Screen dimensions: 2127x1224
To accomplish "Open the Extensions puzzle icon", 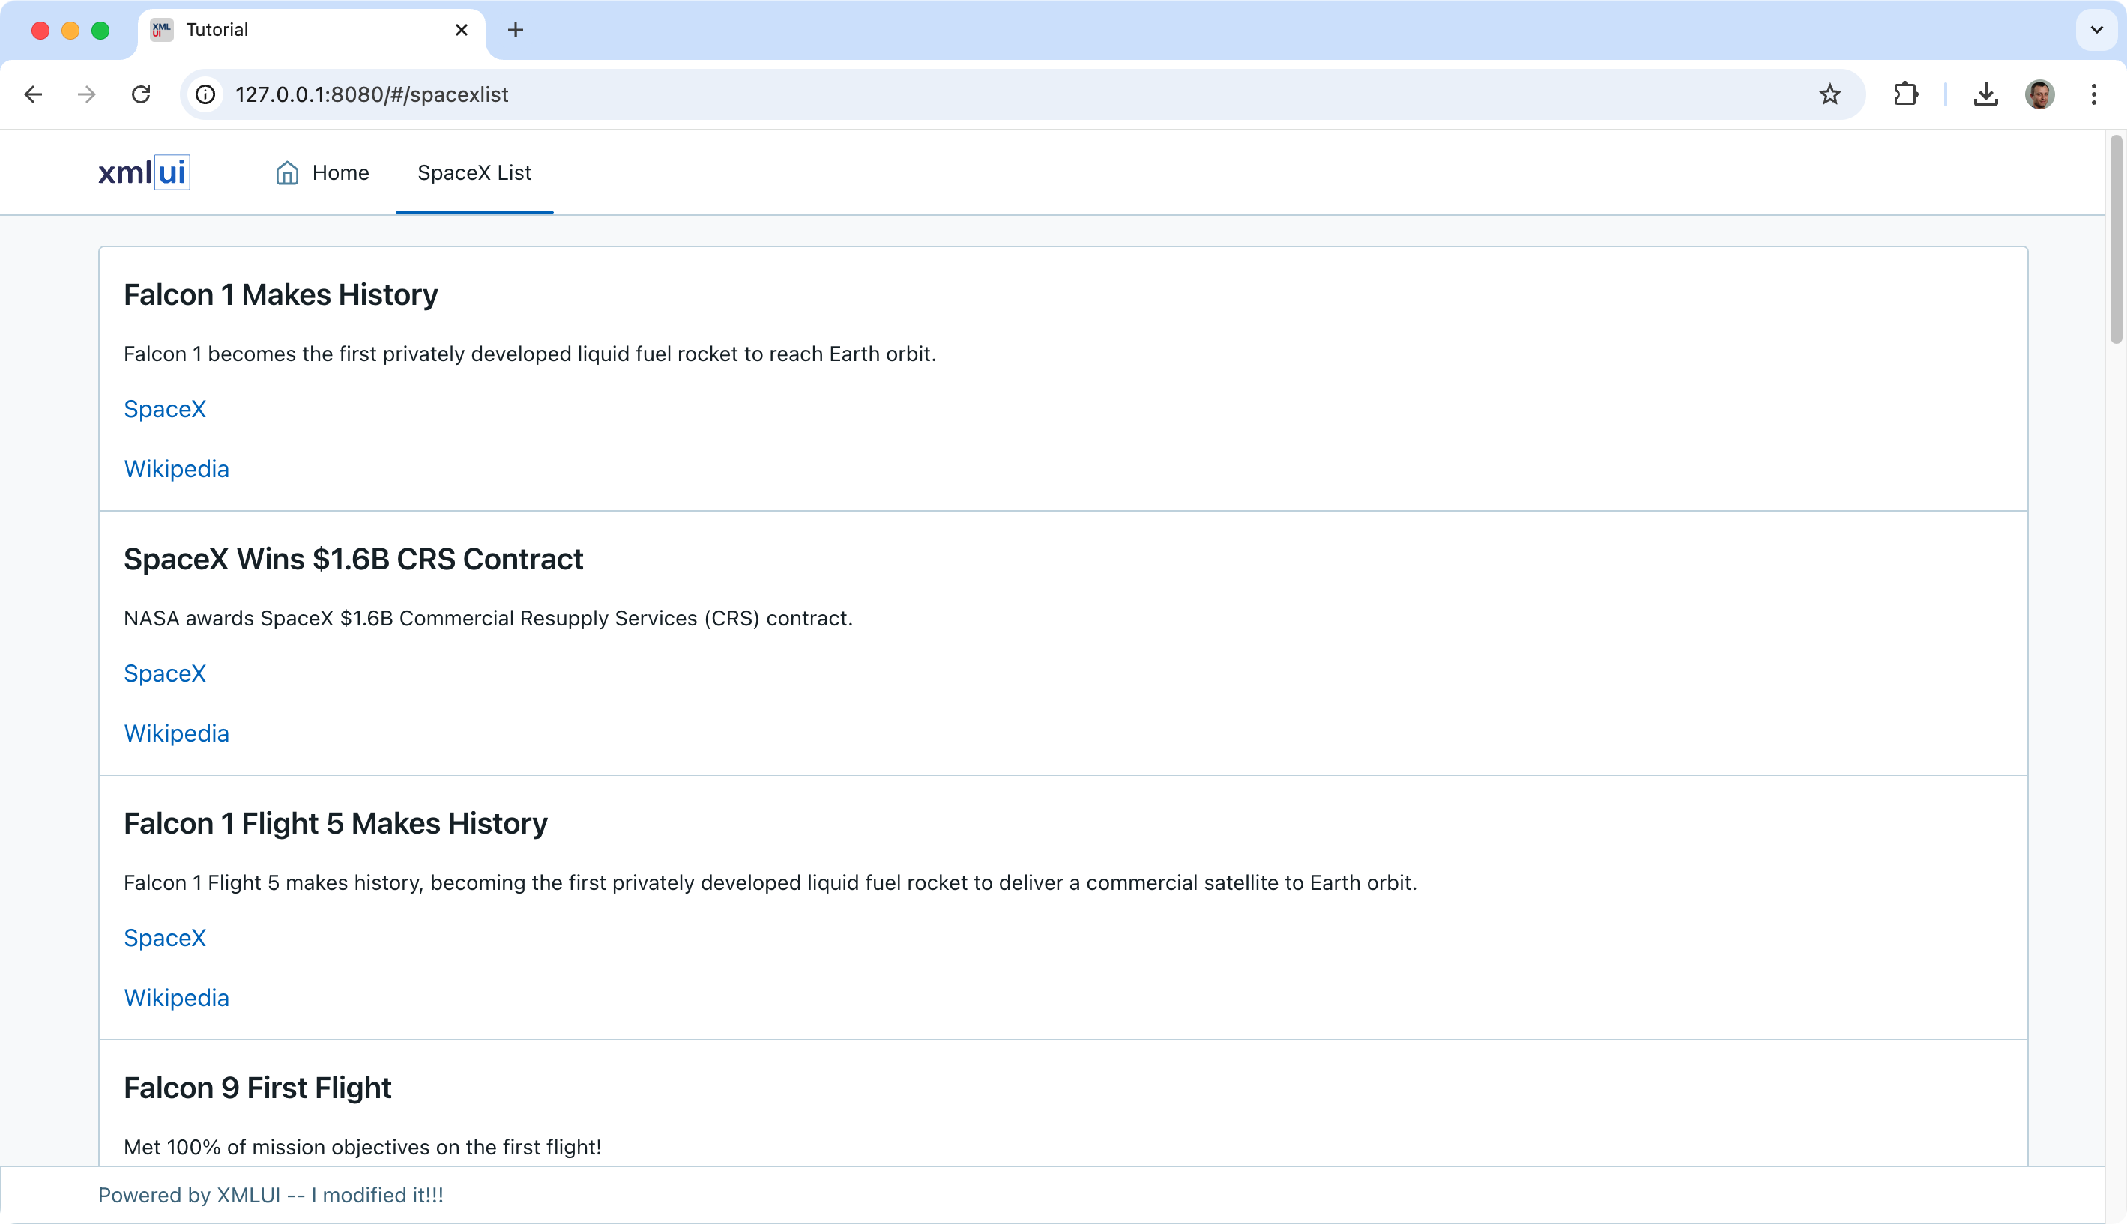I will click(x=1905, y=94).
